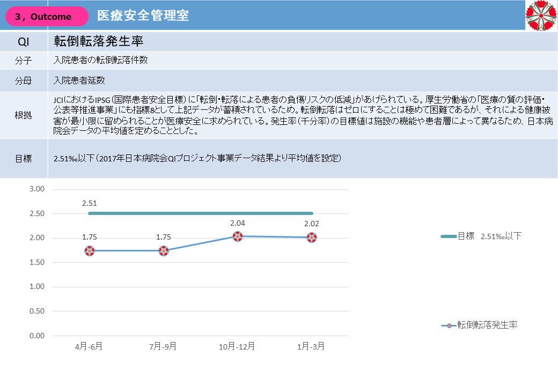Click the 2.51 target data label
Screen dimensions: 558x386
90,203
